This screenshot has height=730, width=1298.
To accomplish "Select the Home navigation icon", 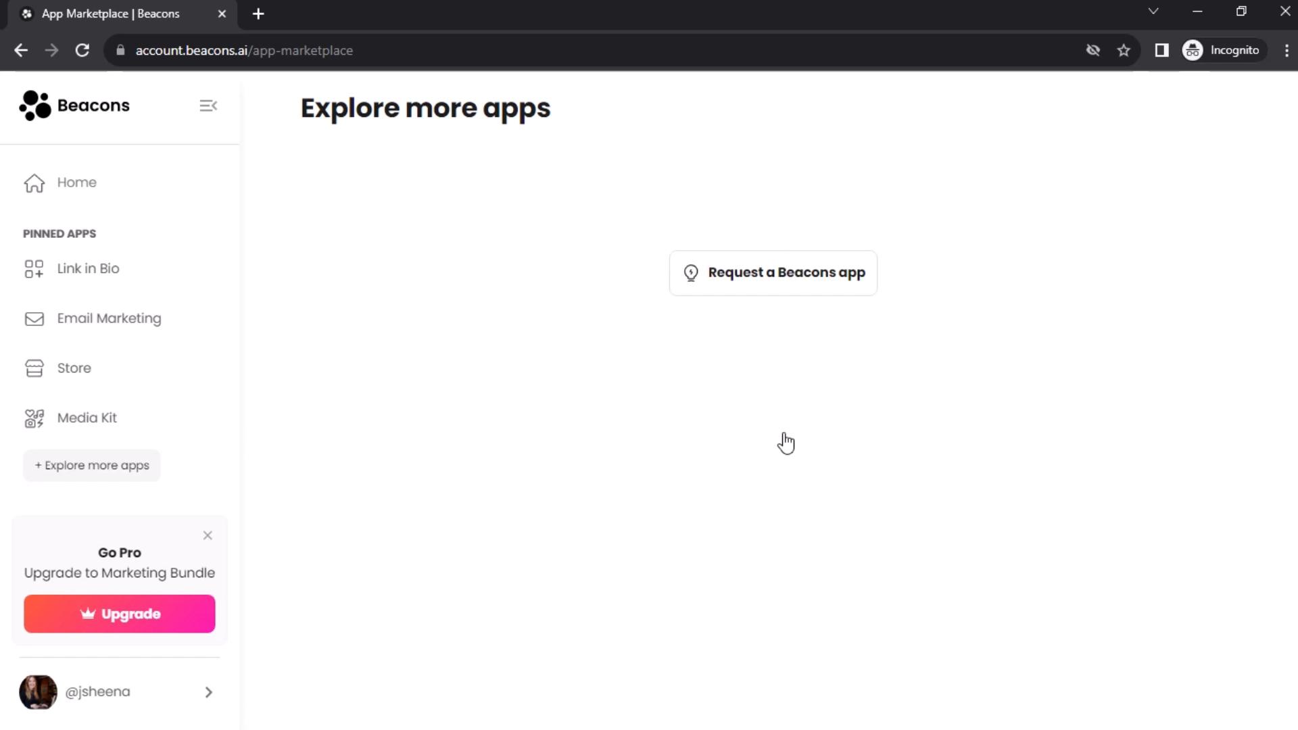I will [34, 182].
